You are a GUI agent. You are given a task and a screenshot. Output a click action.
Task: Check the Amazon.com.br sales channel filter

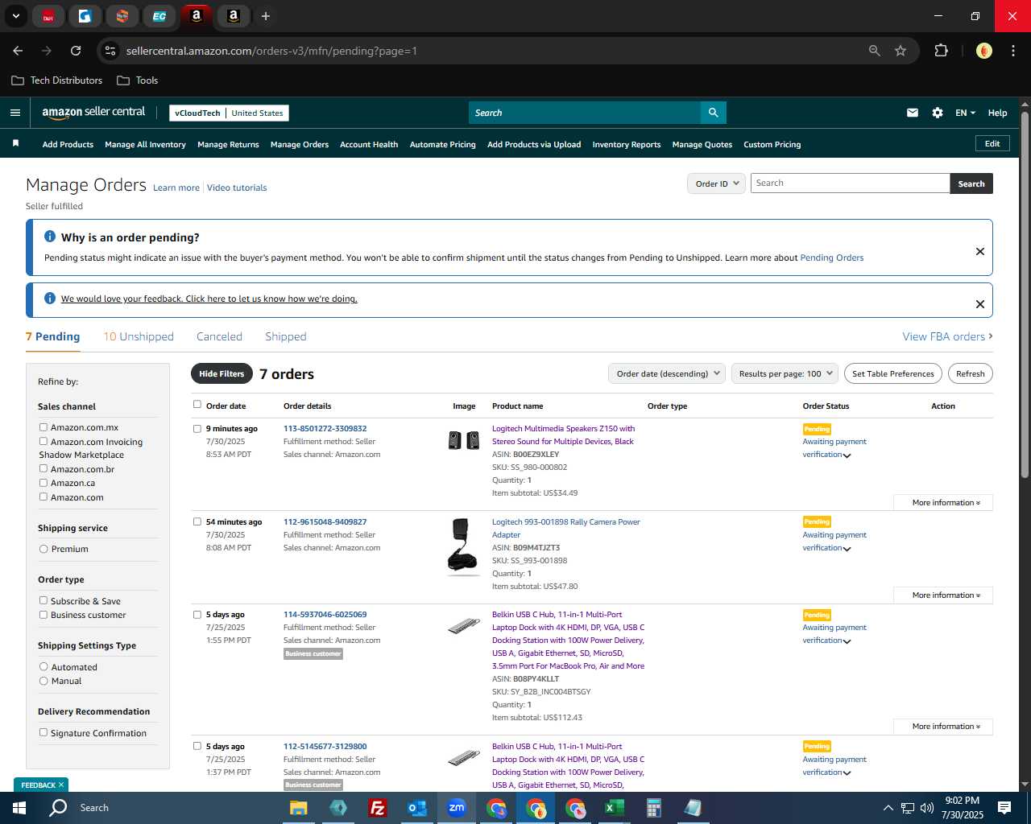click(x=43, y=468)
